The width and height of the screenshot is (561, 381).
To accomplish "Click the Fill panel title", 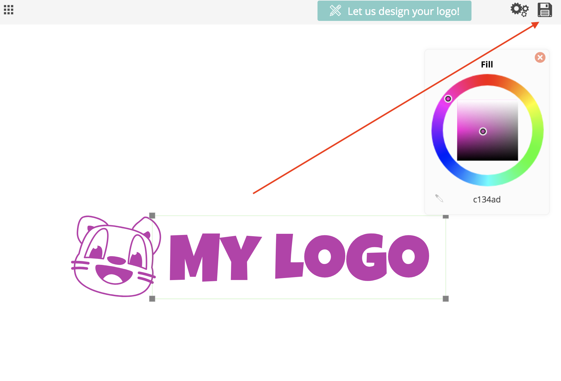I will click(x=487, y=64).
